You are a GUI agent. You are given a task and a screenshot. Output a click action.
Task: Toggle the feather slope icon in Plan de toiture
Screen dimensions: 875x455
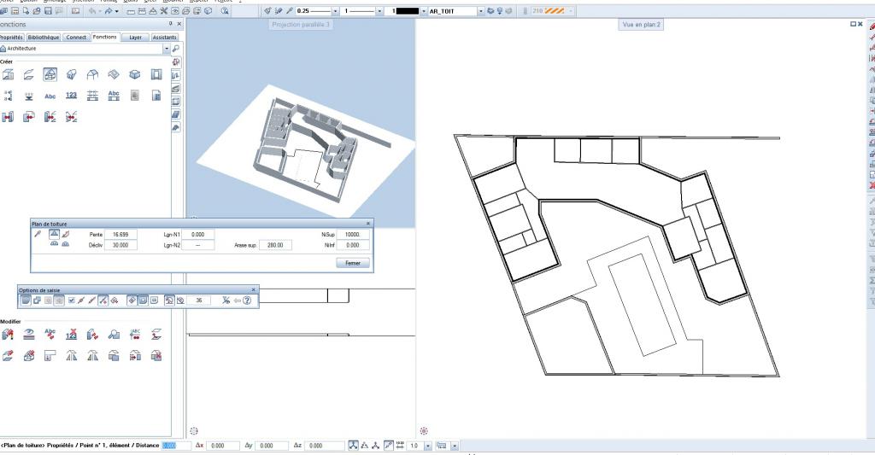coord(65,234)
